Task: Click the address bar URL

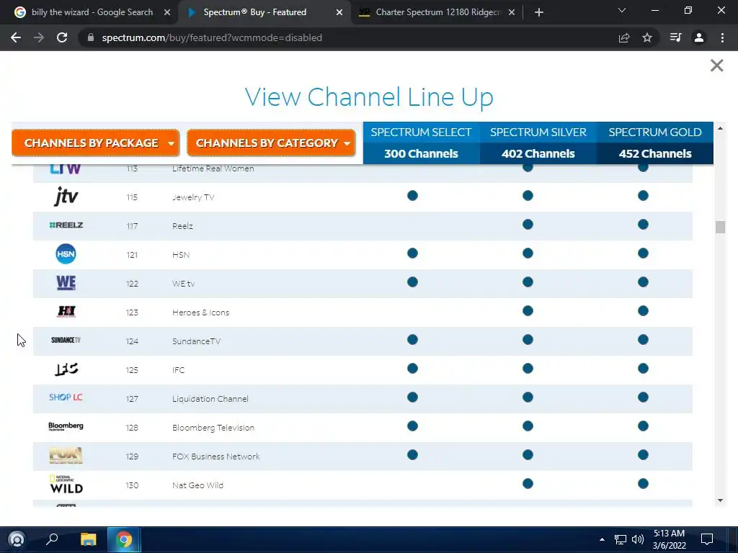Action: tap(212, 37)
